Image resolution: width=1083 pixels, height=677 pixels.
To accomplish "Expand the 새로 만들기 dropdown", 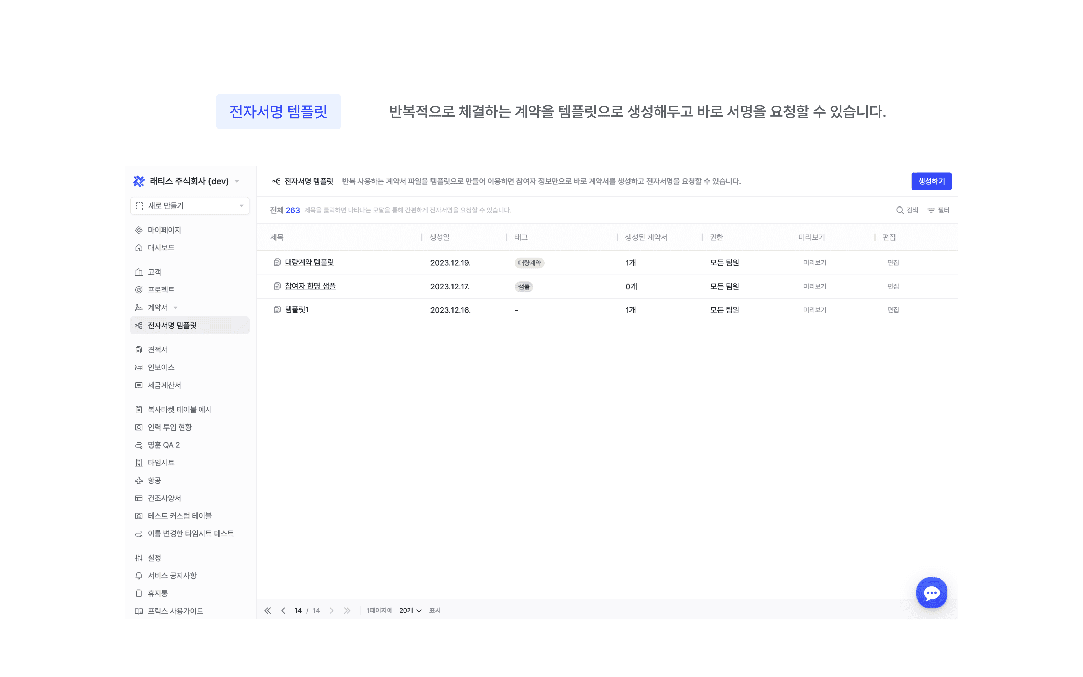I will click(x=190, y=205).
